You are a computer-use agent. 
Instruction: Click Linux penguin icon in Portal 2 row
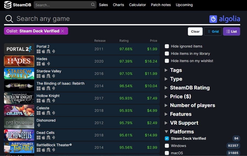(x=48, y=51)
